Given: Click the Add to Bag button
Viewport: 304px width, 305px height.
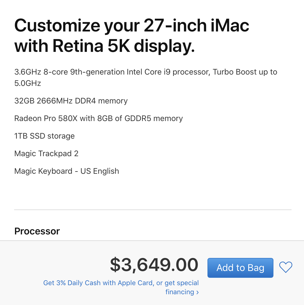Looking at the screenshot, I should [240, 268].
